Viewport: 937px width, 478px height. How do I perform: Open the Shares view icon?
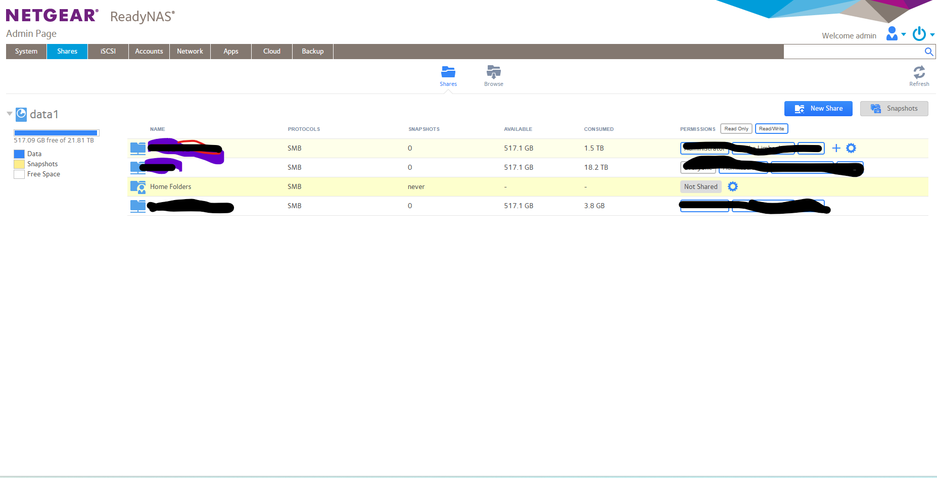(448, 72)
